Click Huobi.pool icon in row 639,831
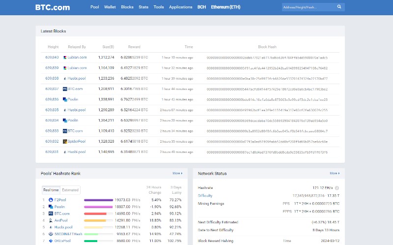Viewport: 393px width, 245px height. coord(65,152)
